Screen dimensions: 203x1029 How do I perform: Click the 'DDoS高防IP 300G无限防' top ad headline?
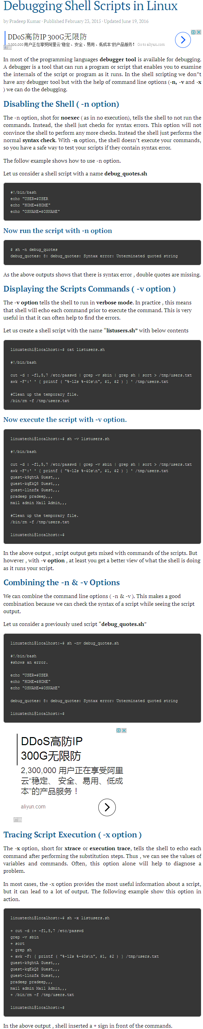click(47, 37)
